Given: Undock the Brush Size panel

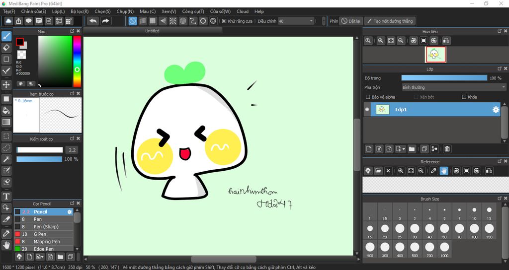Looking at the screenshot, I should [500, 199].
